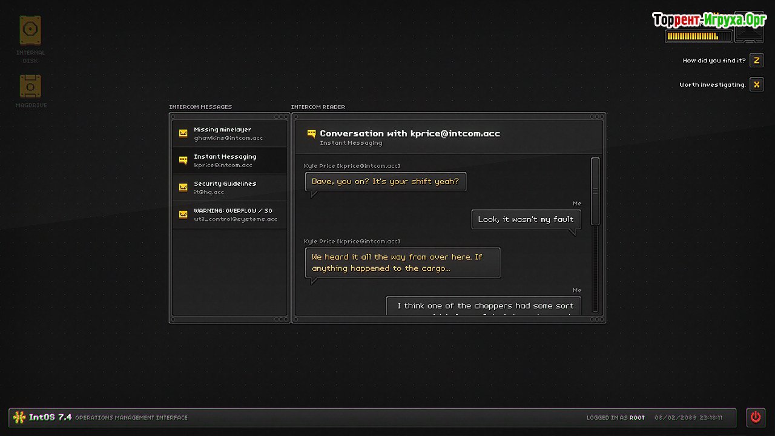Click the envelope icon beside WARNING: OVERFLOW
Viewport: 775px width, 436px height.
coord(183,214)
